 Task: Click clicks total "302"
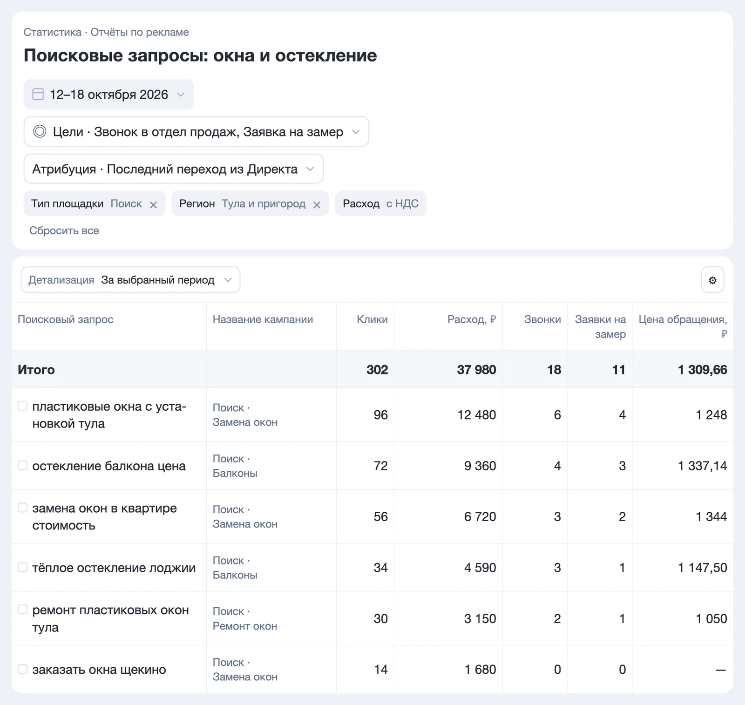(x=377, y=370)
